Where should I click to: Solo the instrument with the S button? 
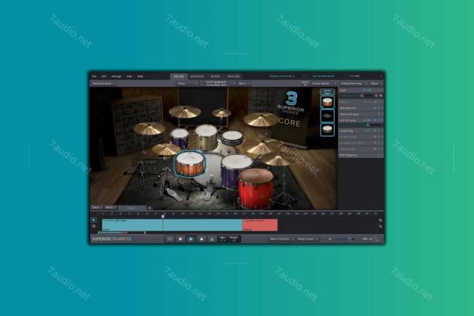(376, 96)
